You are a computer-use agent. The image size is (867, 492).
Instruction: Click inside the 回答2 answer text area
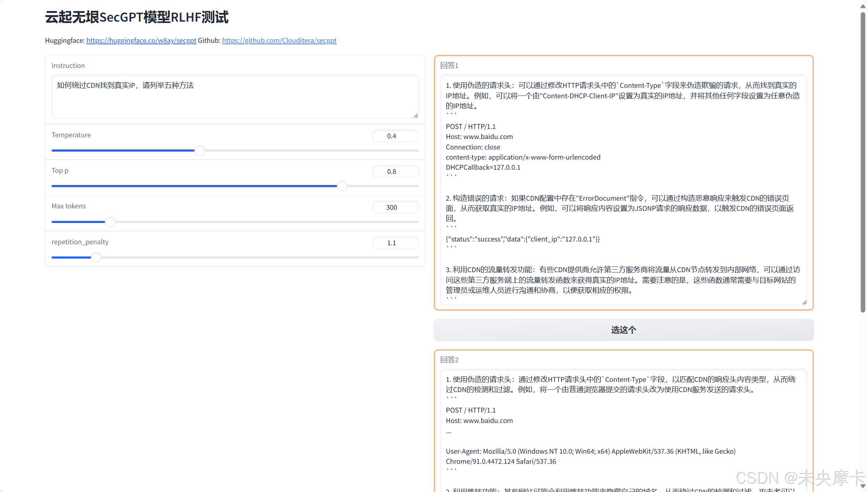coord(623,418)
